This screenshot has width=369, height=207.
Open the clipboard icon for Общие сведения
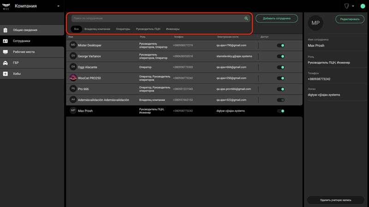pyautogui.click(x=6, y=30)
